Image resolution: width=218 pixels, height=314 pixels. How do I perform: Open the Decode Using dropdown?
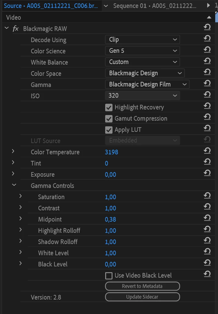pyautogui.click(x=142, y=39)
